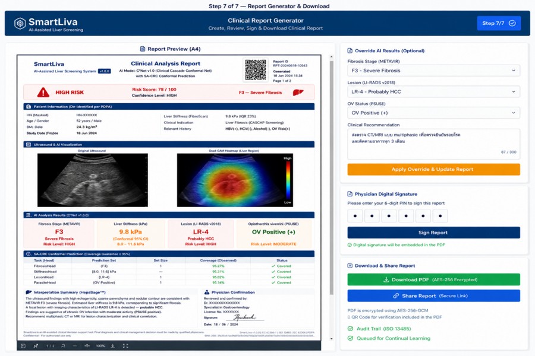Click the Physician Digital Signature section icon
Screen dimensions: 535x356
coord(350,194)
